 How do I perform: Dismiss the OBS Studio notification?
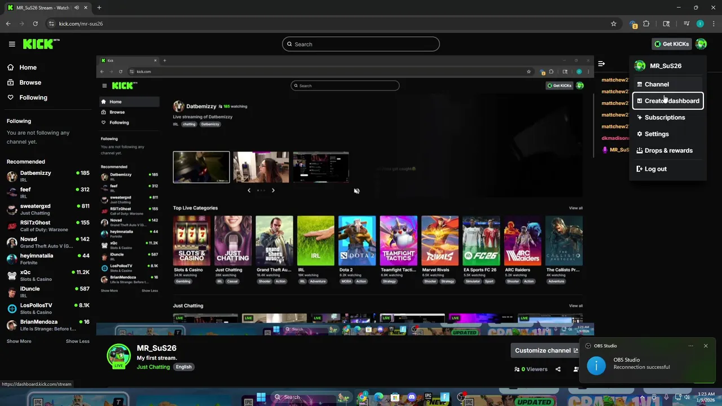705,346
